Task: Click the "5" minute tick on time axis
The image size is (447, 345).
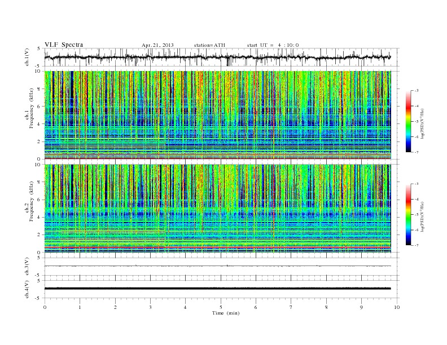Action: (221, 307)
